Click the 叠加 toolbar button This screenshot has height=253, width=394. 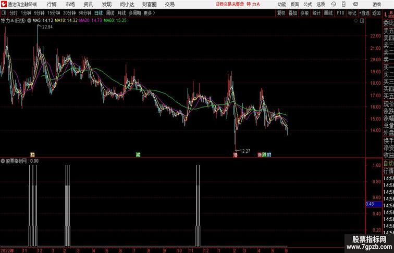(293, 13)
